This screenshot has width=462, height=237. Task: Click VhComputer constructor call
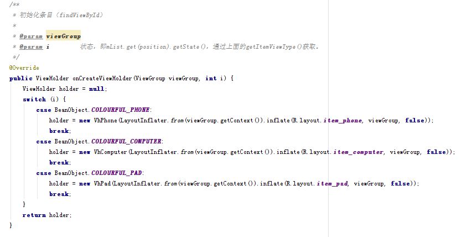tap(111, 152)
